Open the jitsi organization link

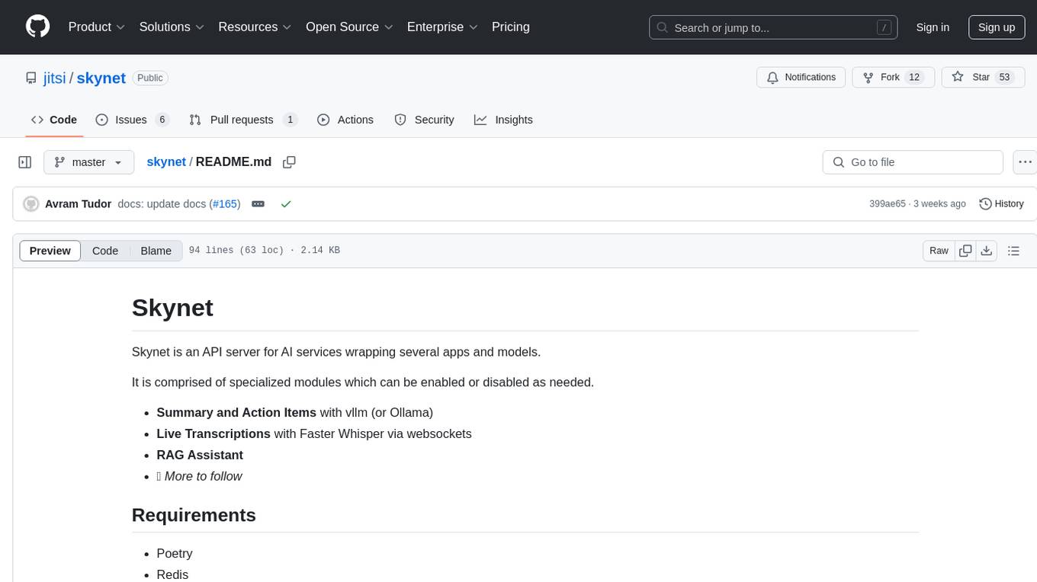[x=55, y=78]
